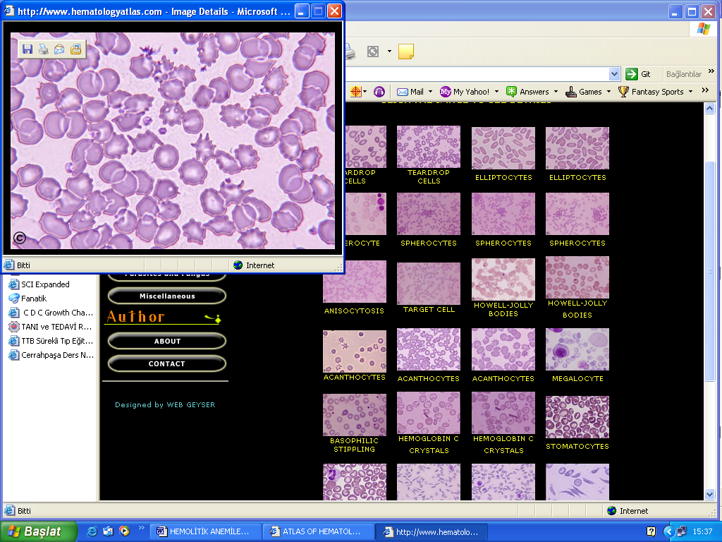Click the Miscellaneous menu button

click(166, 296)
